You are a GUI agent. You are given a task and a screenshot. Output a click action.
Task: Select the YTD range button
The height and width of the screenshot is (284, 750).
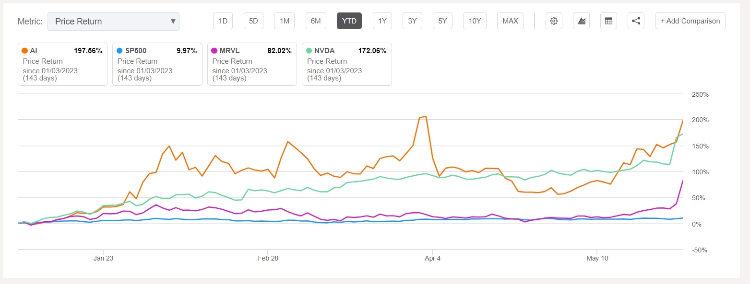(x=349, y=21)
